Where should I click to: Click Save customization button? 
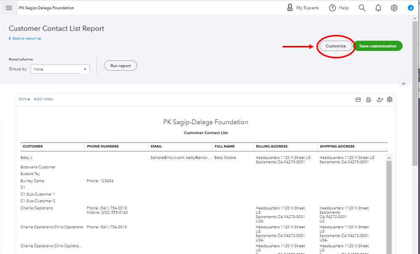(378, 46)
